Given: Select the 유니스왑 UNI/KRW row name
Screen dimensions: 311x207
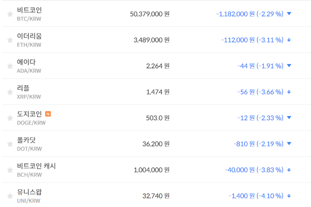Looking at the screenshot, I should point(29,192).
